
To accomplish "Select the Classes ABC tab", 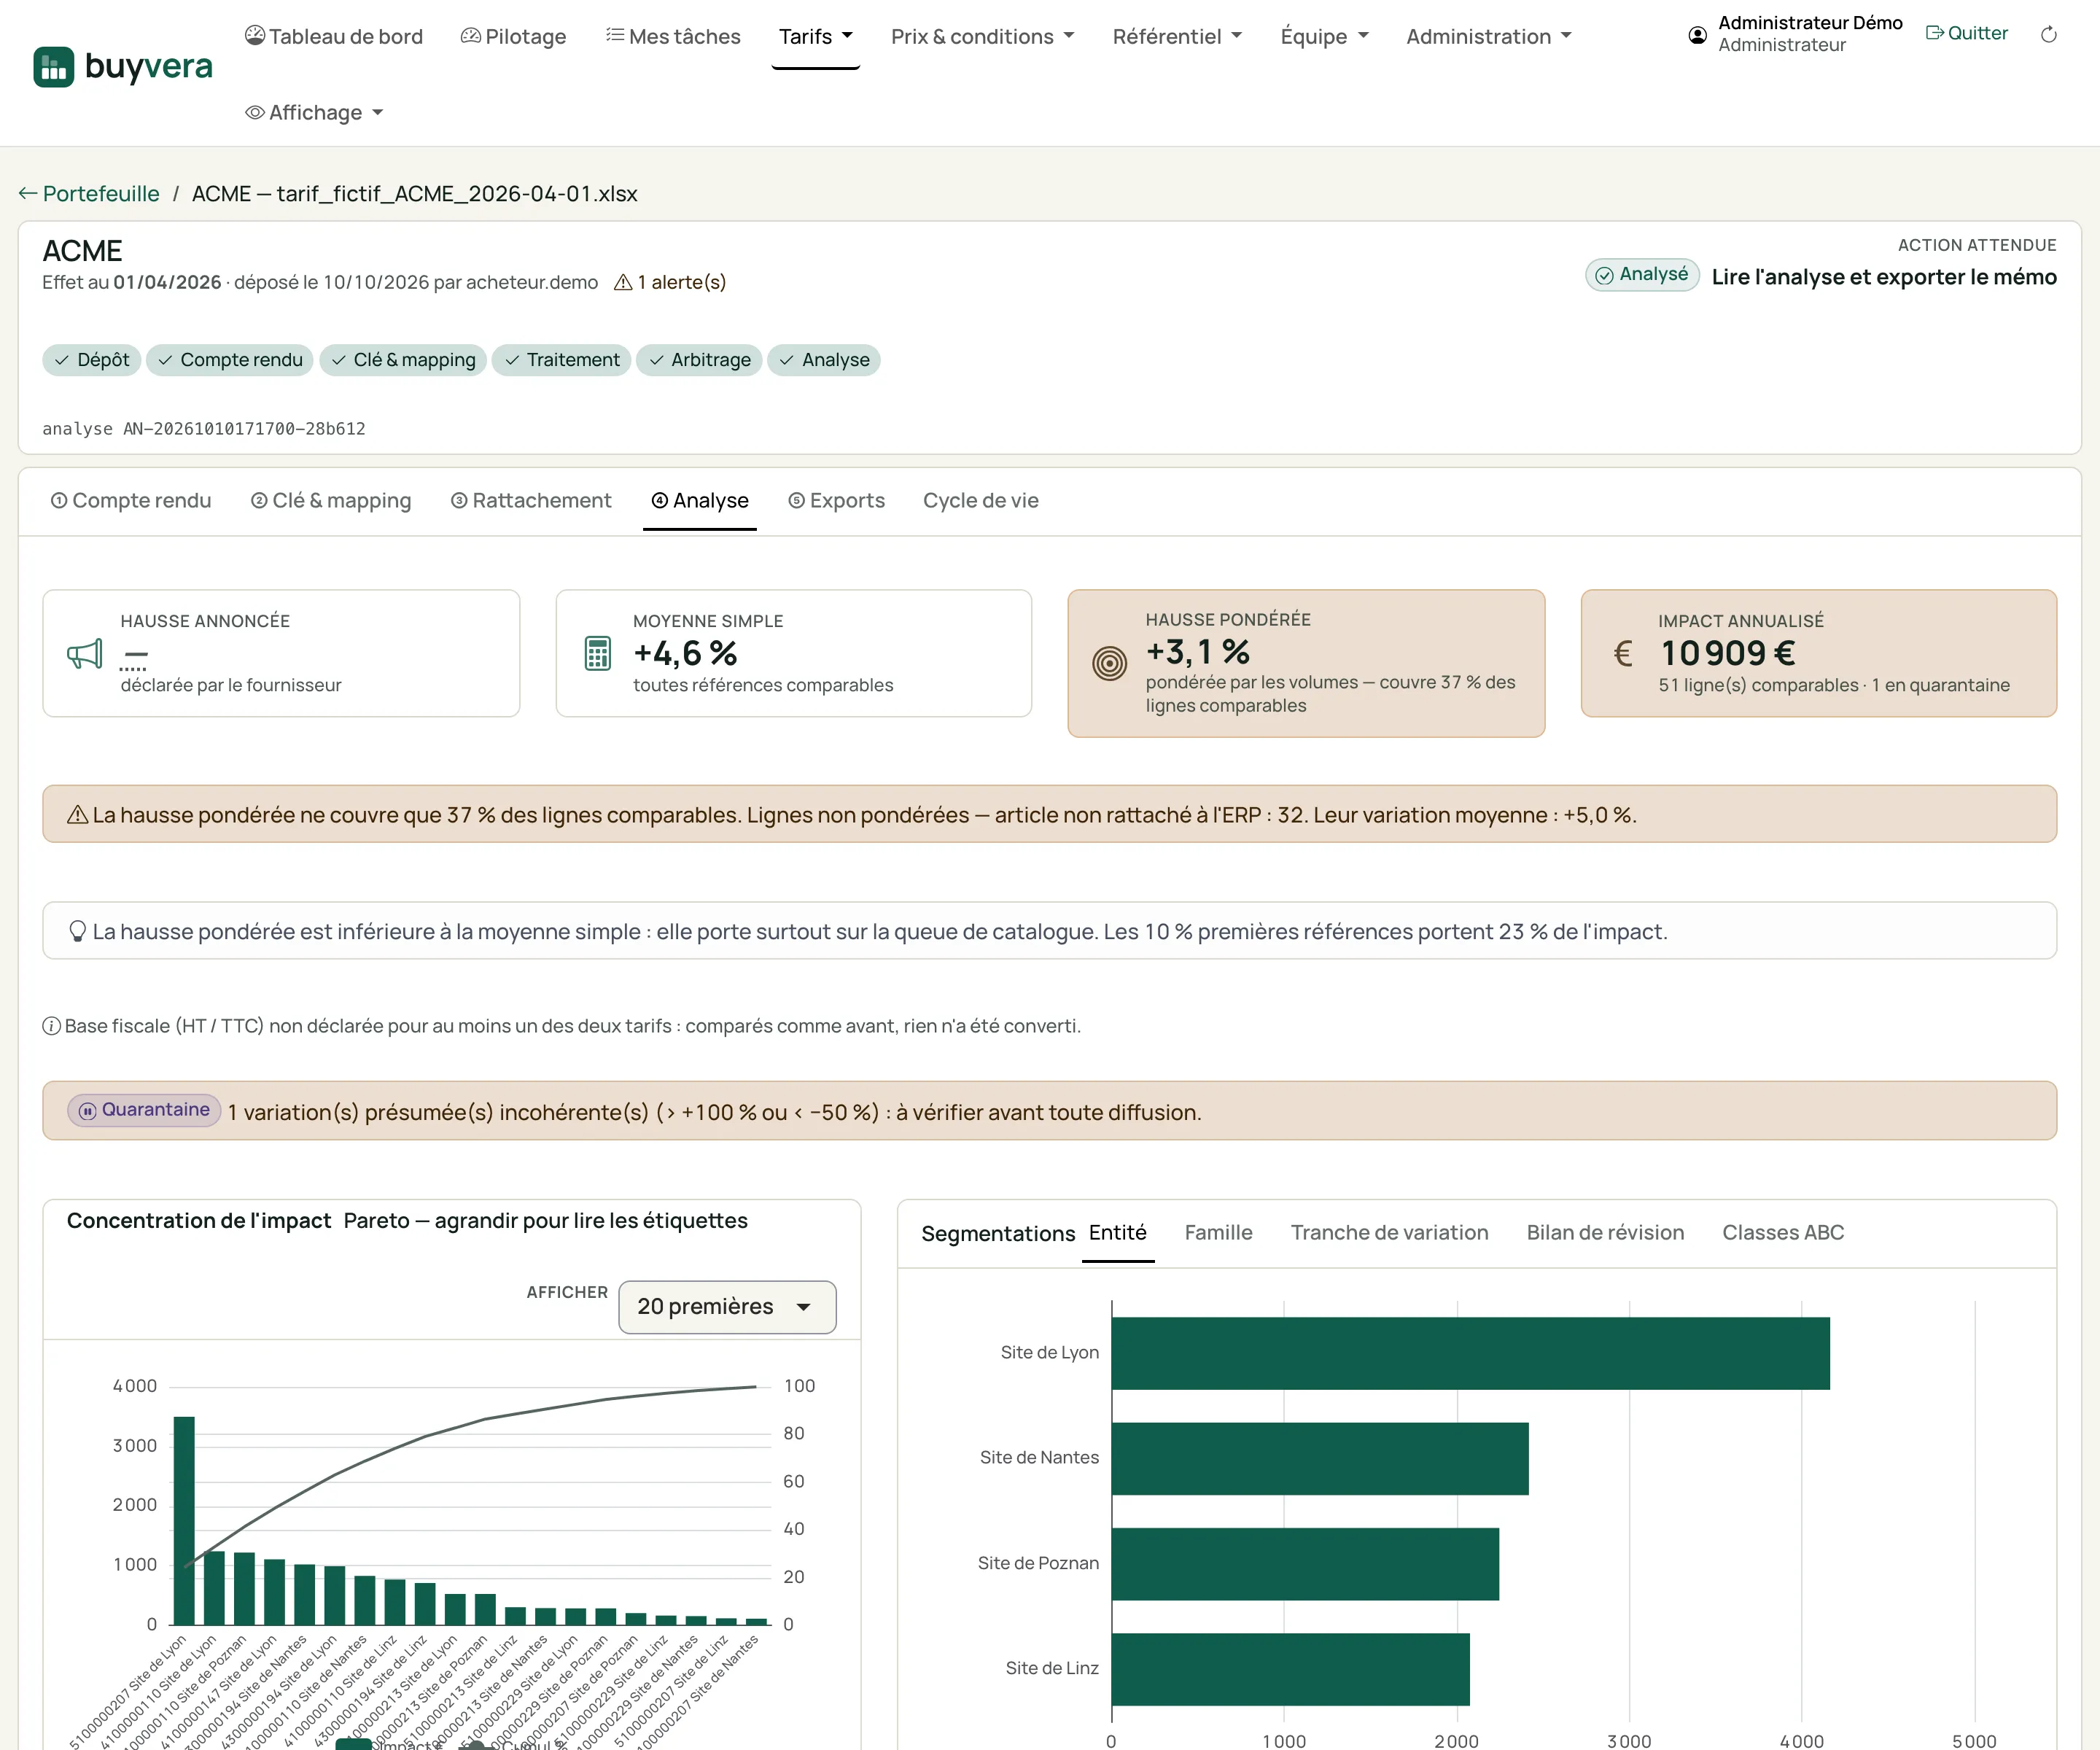I will [x=1783, y=1233].
